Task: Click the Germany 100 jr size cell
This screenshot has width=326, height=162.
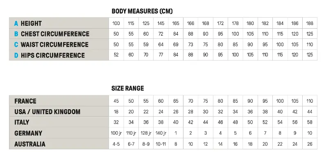Action: (116, 133)
